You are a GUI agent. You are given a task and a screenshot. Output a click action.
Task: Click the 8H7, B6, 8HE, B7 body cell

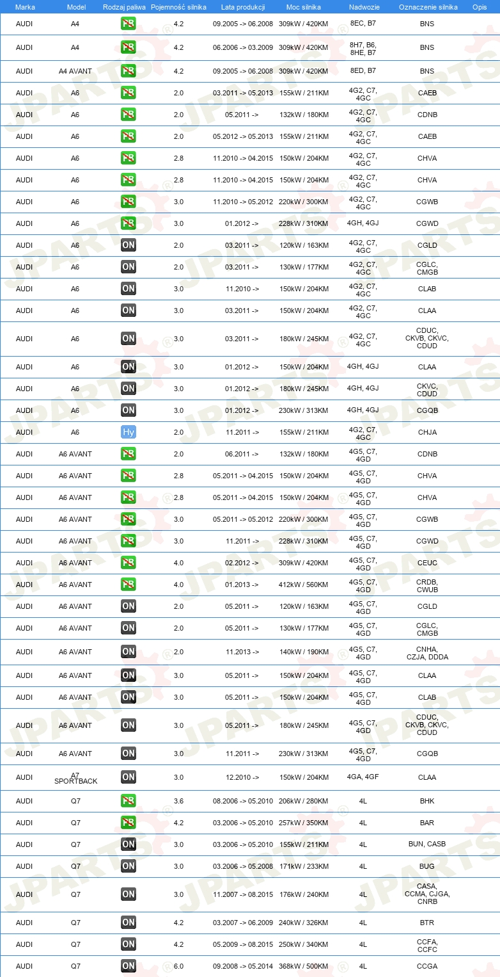pos(363,49)
